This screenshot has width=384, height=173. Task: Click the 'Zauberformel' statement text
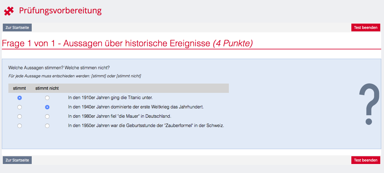point(146,126)
